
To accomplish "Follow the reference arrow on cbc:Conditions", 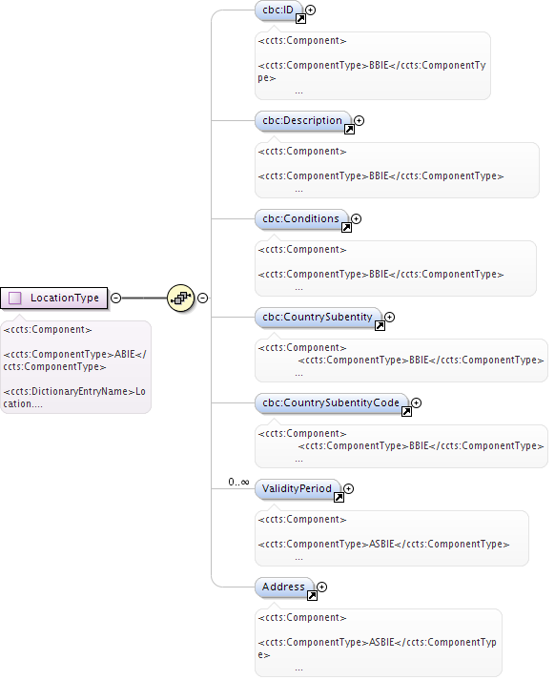I will click(346, 227).
